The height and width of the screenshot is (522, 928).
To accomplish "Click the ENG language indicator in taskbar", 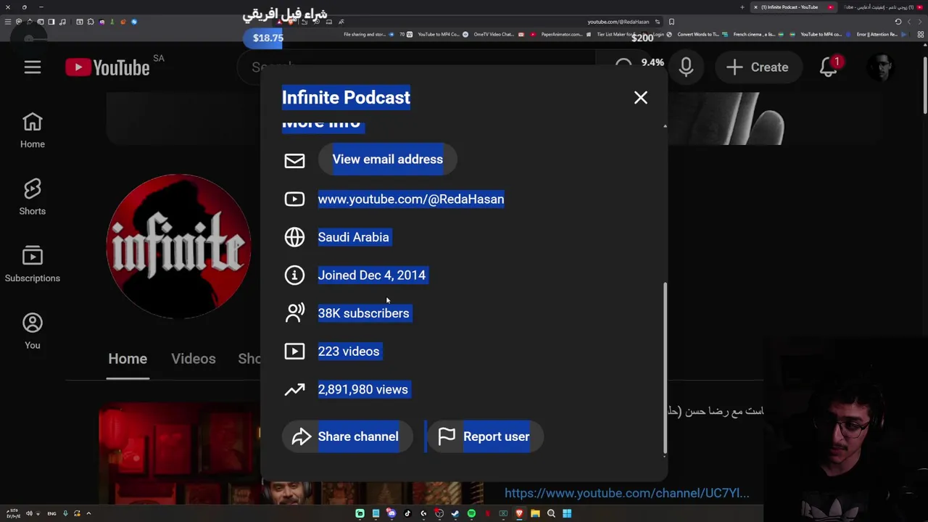I will pos(51,513).
